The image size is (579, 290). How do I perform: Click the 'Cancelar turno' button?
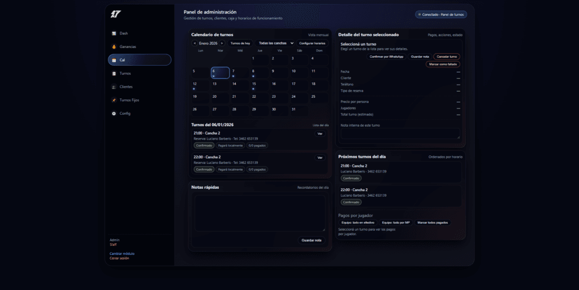click(446, 57)
